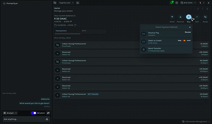Select Debit or Credit payment method
The height and width of the screenshot is (124, 212).
pyautogui.click(x=166, y=42)
